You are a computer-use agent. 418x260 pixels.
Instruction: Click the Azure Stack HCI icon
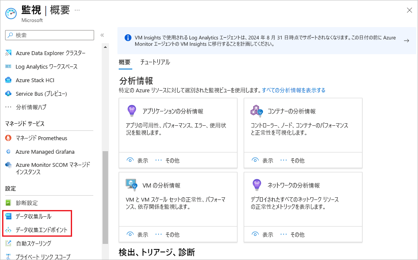click(x=8, y=80)
